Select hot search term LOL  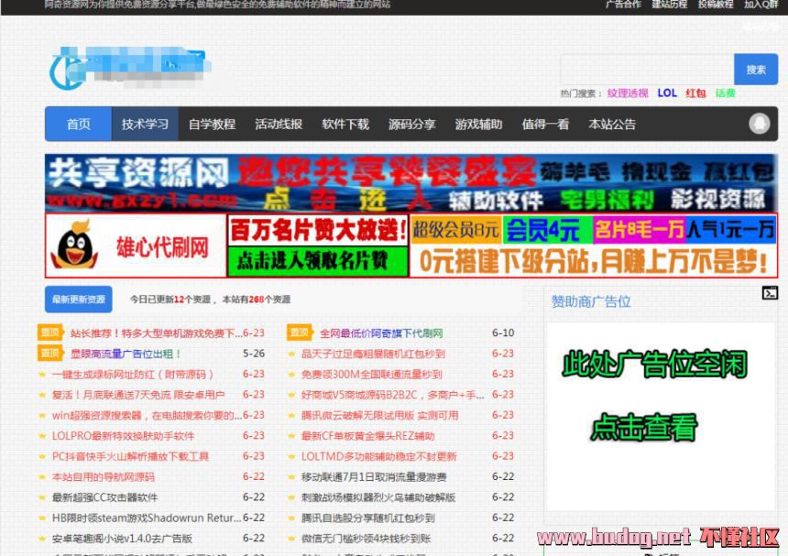pos(667,93)
